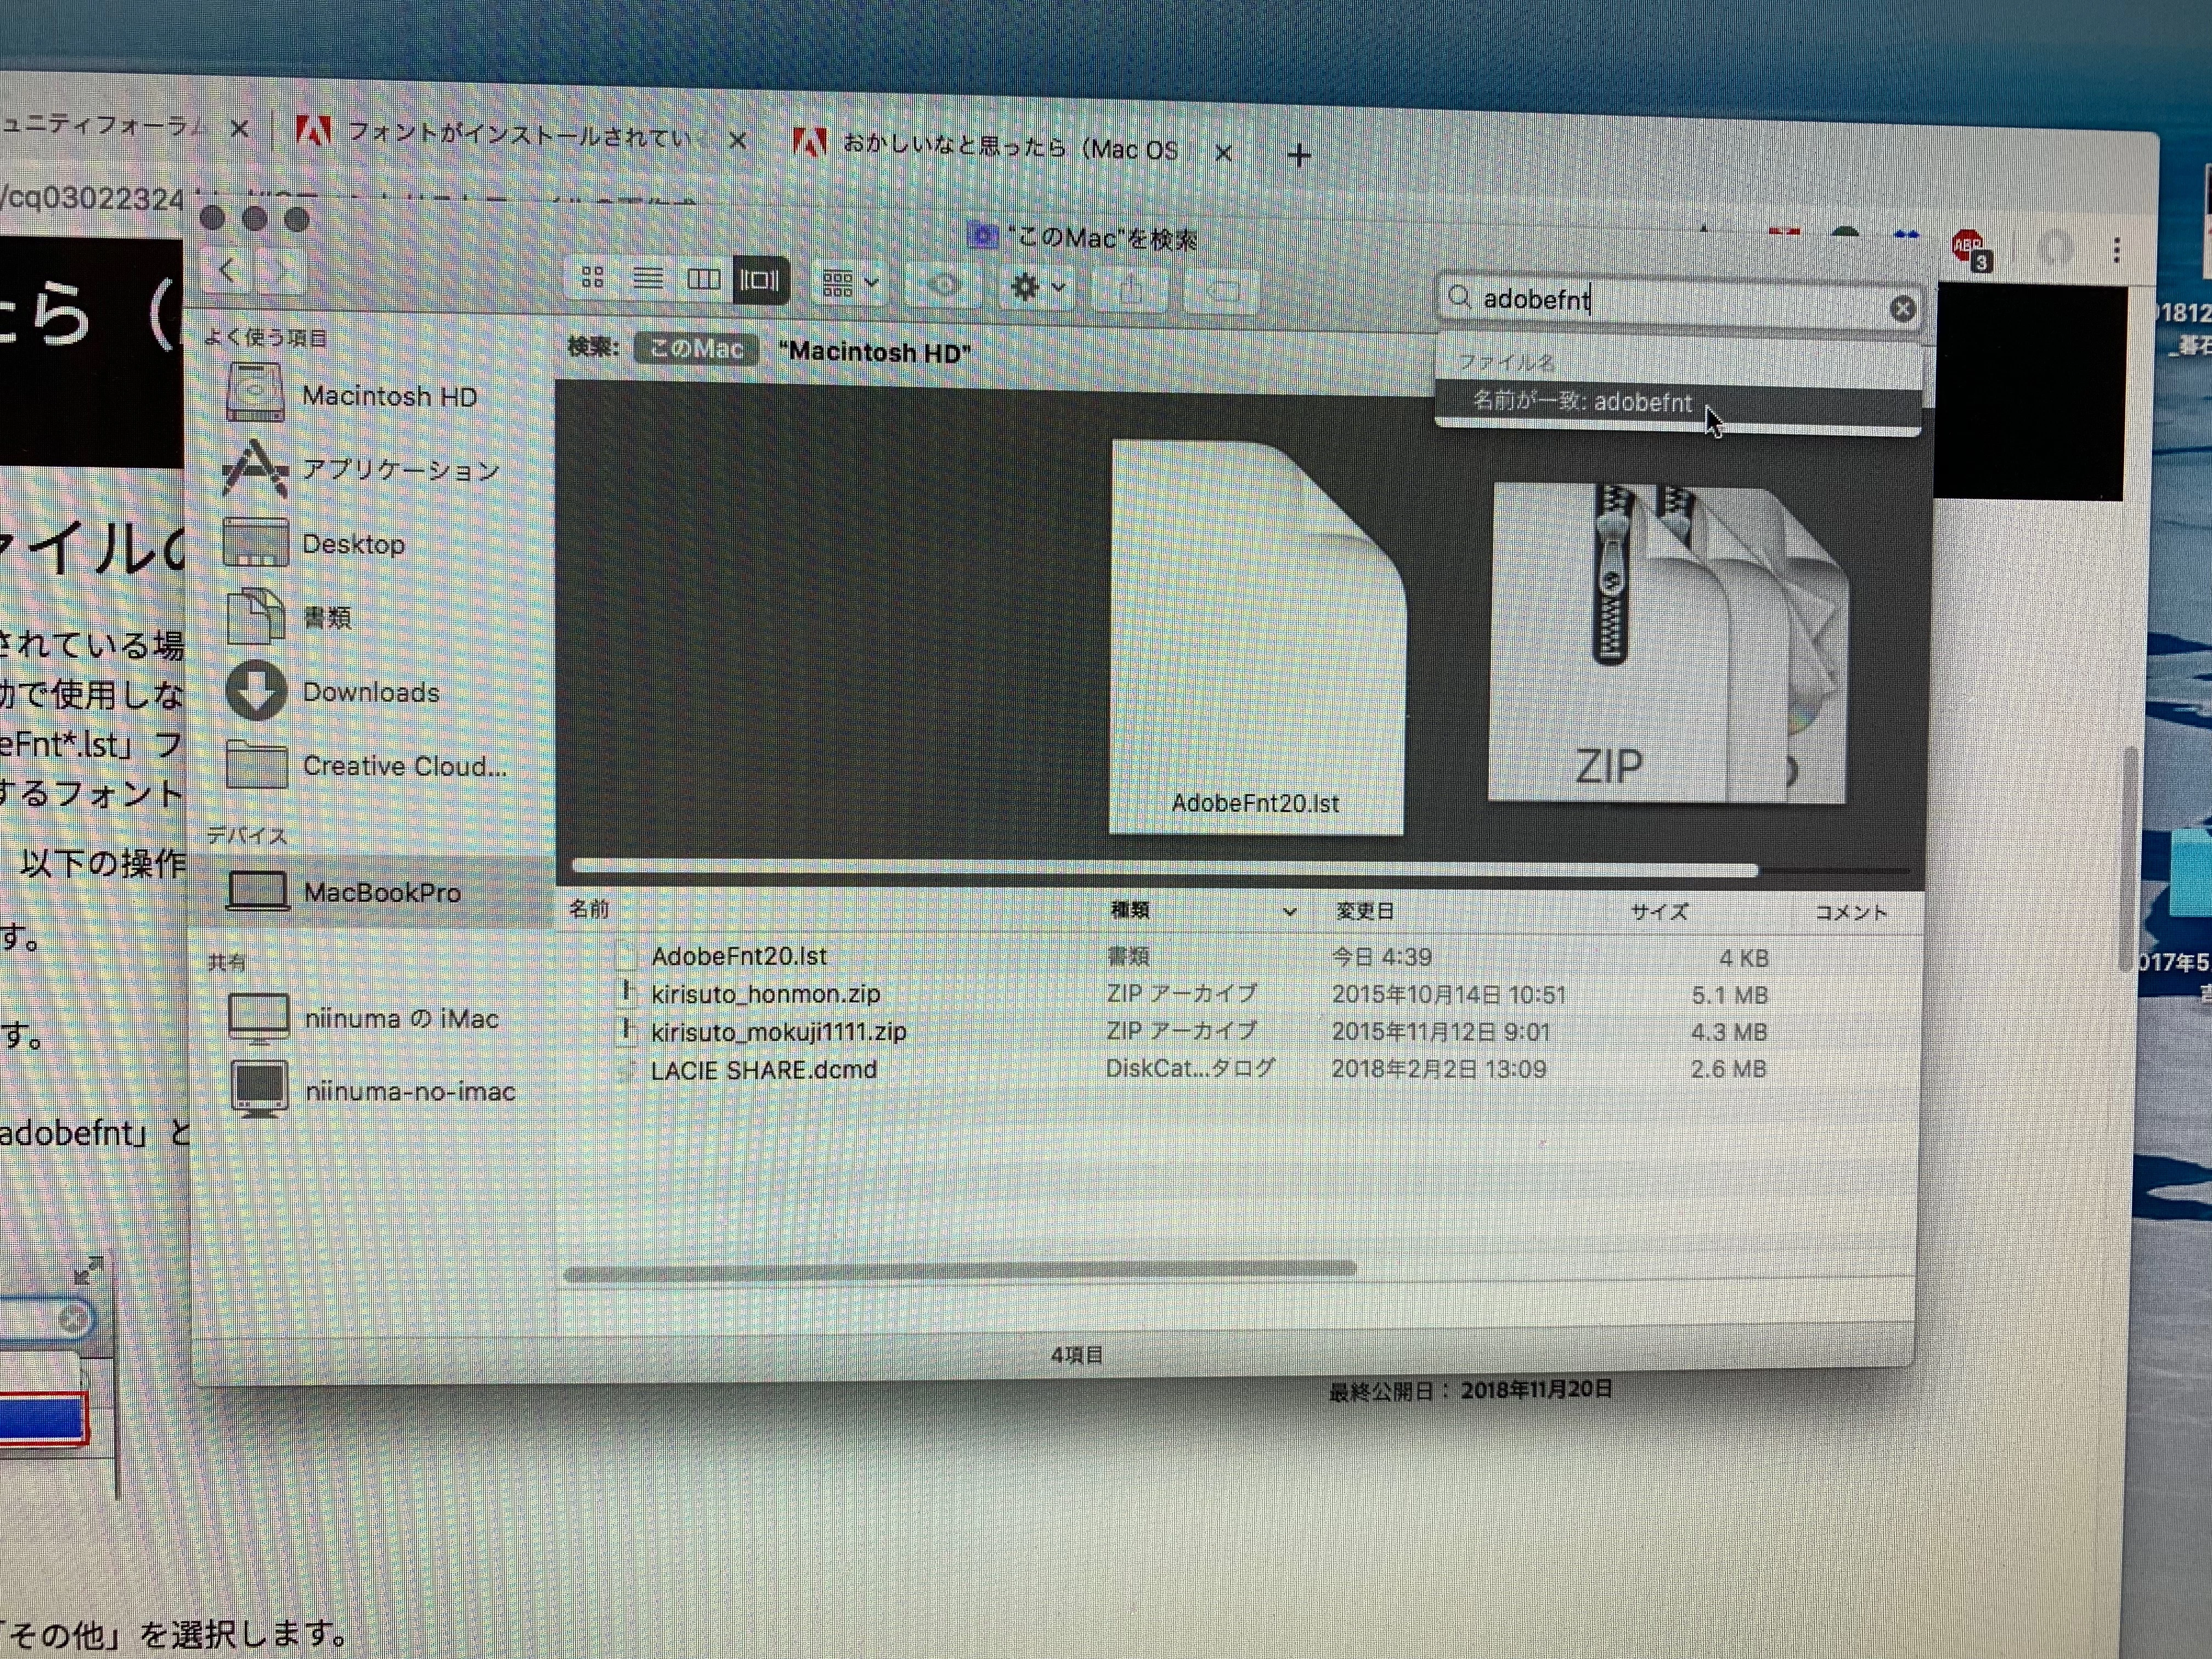2212x1659 pixels.
Task: Switch Finder to list view
Action: [648, 278]
